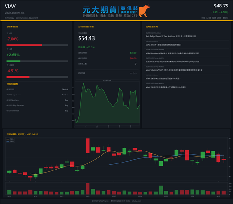Click the red bar under -7.00%

pos(24,45)
